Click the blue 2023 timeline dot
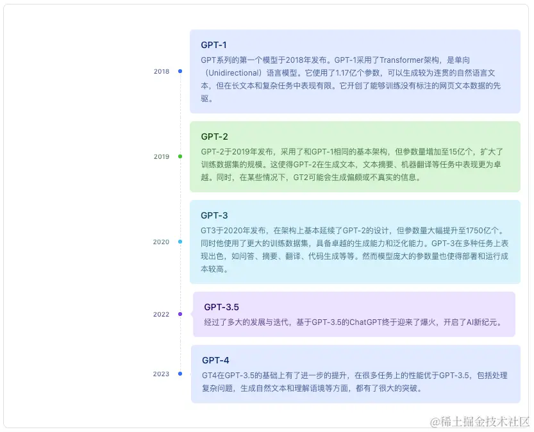Viewport: 534px width, 432px height. tap(180, 374)
